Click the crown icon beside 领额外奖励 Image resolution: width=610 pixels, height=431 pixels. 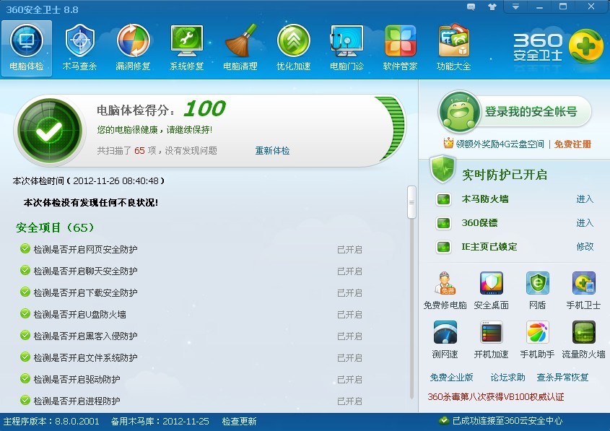tap(448, 143)
